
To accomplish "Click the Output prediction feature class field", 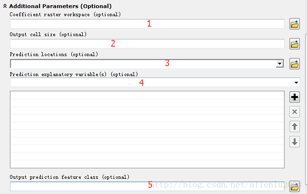I will (147, 186).
